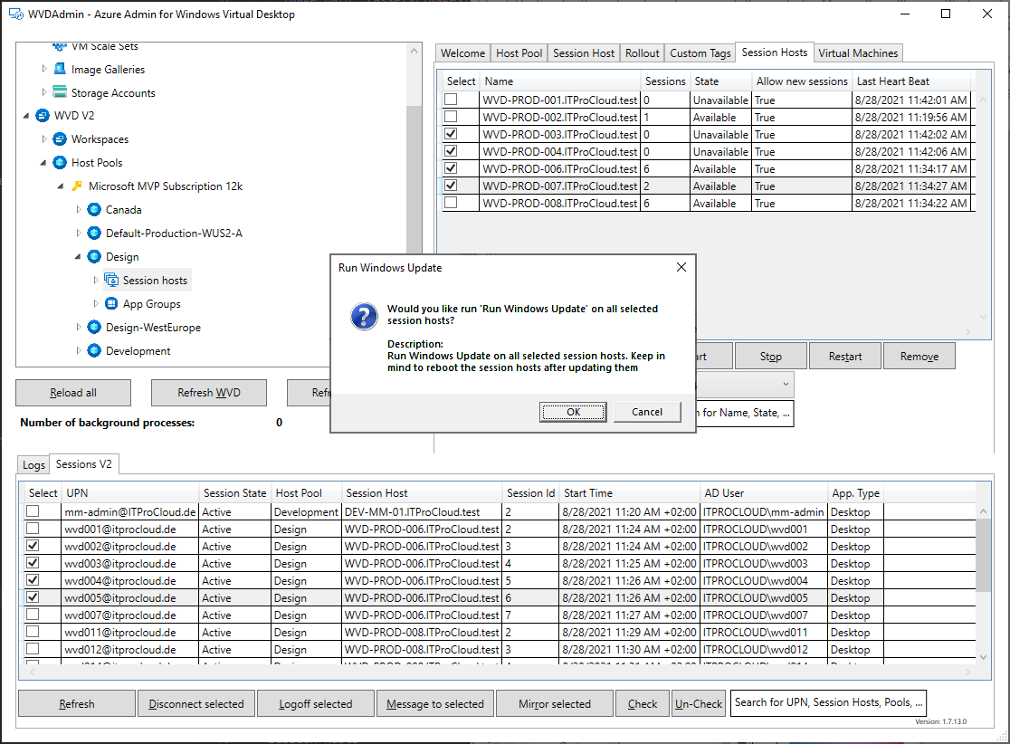Check the WVD-PROD-002 session host box
The width and height of the screenshot is (1010, 744).
click(x=451, y=117)
